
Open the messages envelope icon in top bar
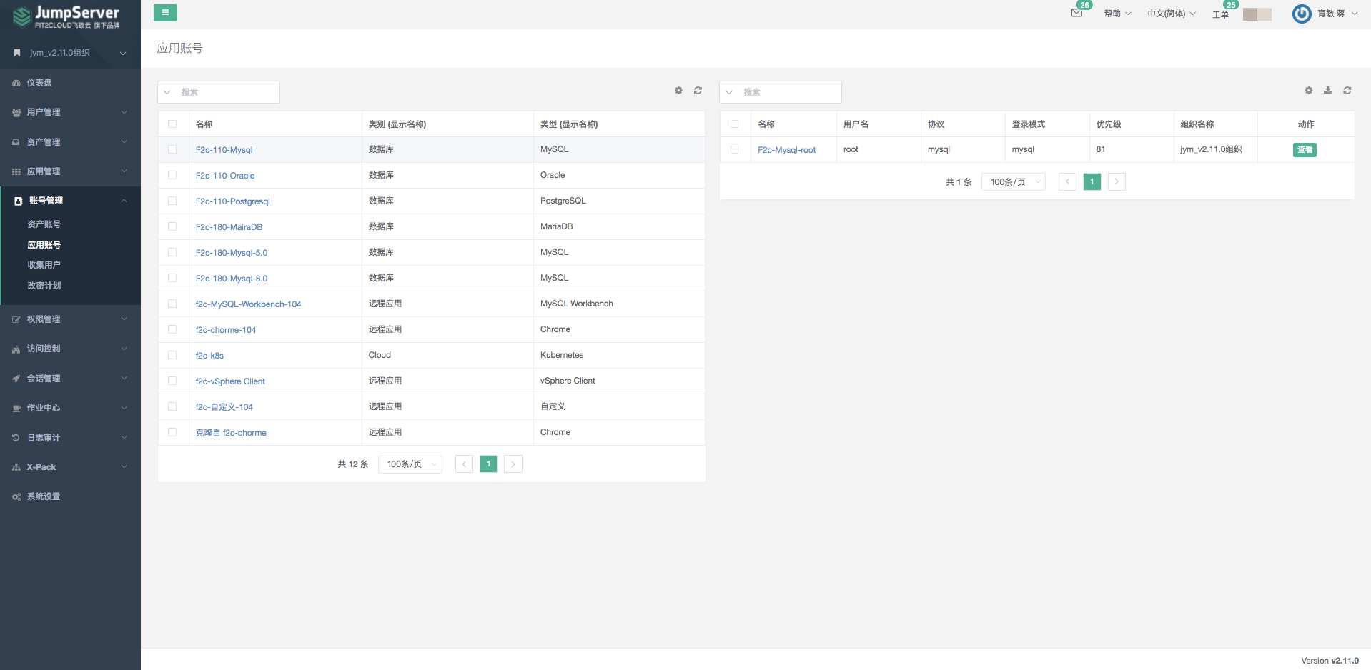tap(1076, 14)
